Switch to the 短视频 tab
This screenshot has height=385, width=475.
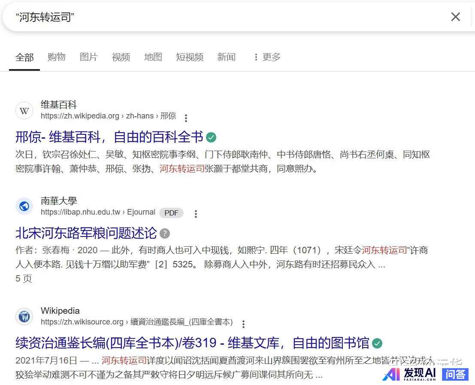point(190,57)
